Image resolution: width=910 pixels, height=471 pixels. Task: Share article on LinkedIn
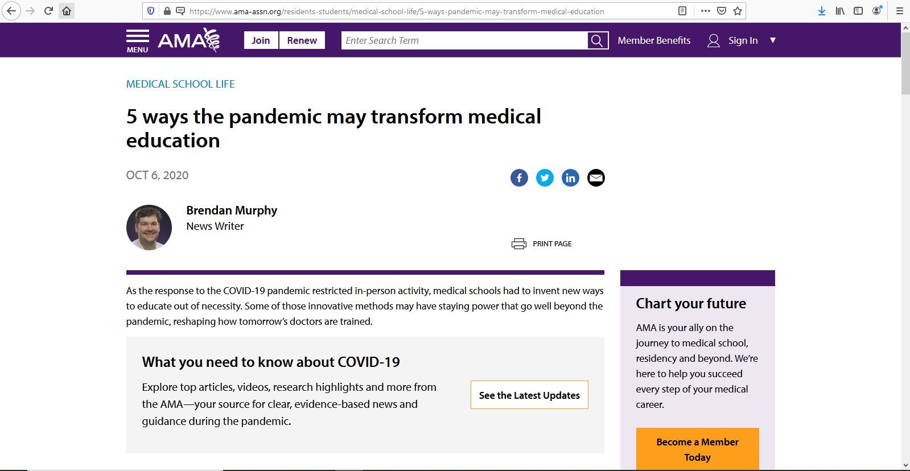[570, 178]
